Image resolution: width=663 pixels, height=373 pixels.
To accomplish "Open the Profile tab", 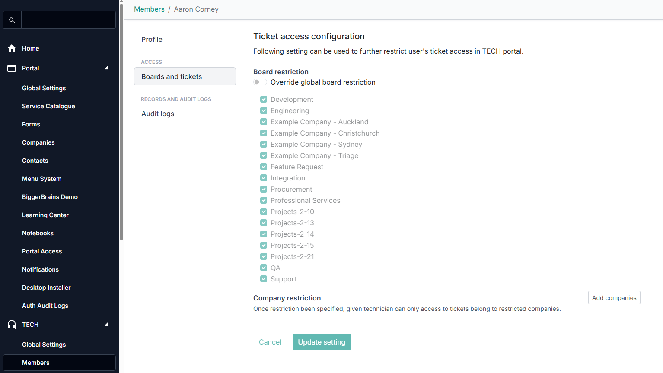I will tap(152, 39).
